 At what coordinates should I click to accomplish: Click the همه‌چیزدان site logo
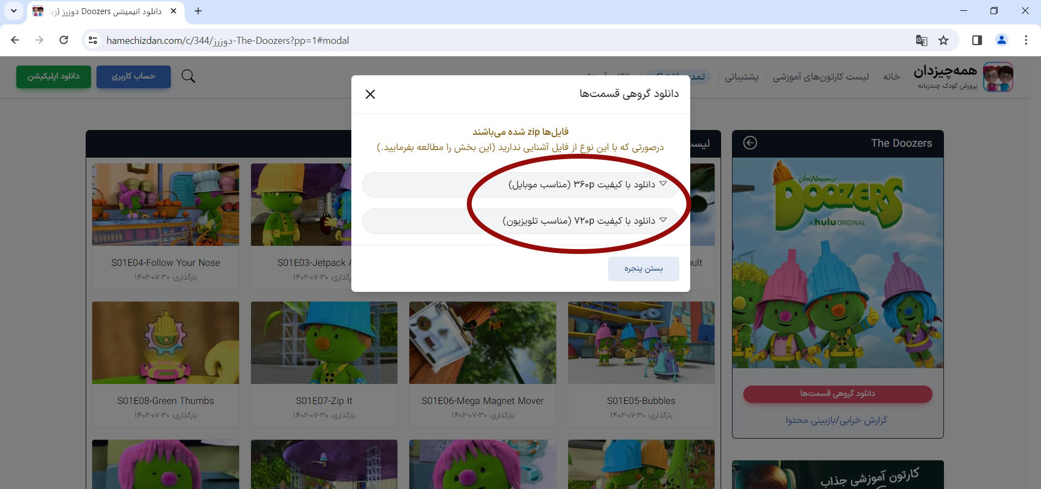(x=964, y=76)
